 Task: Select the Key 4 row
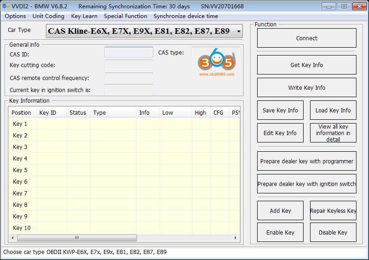tap(124, 158)
